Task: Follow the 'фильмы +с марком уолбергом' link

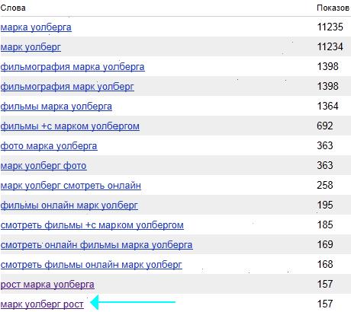Action: coord(70,126)
